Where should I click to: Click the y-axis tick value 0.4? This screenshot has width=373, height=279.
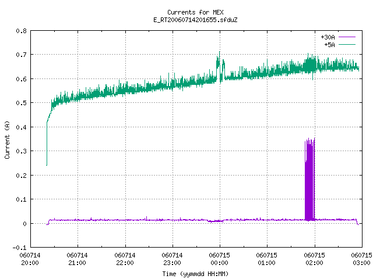click(21, 127)
